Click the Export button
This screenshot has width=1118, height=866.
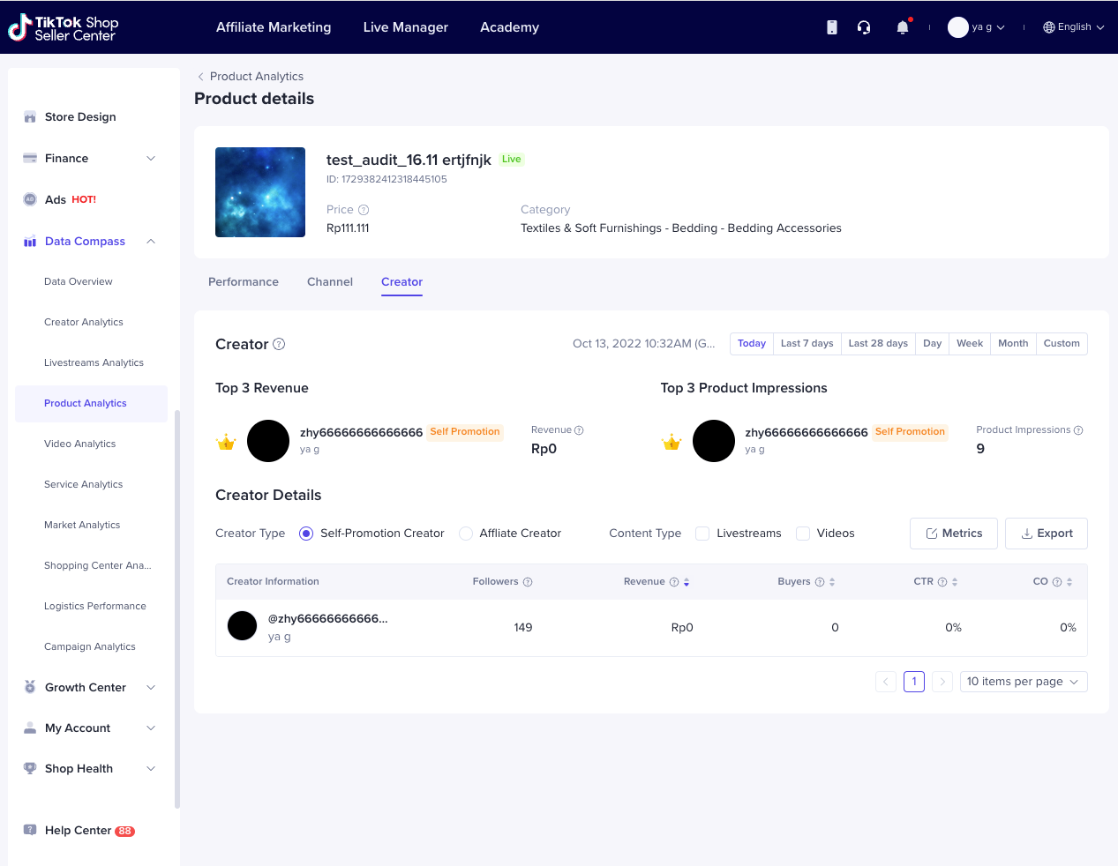coord(1046,534)
